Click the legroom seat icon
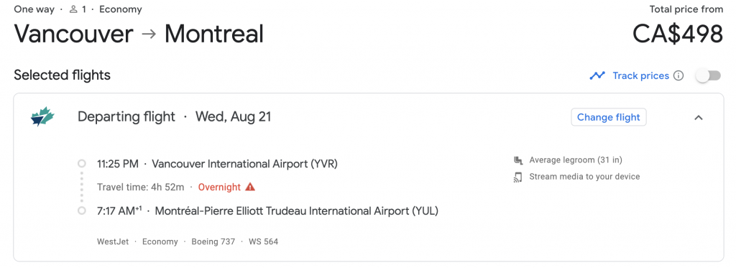736x268 pixels. click(518, 160)
